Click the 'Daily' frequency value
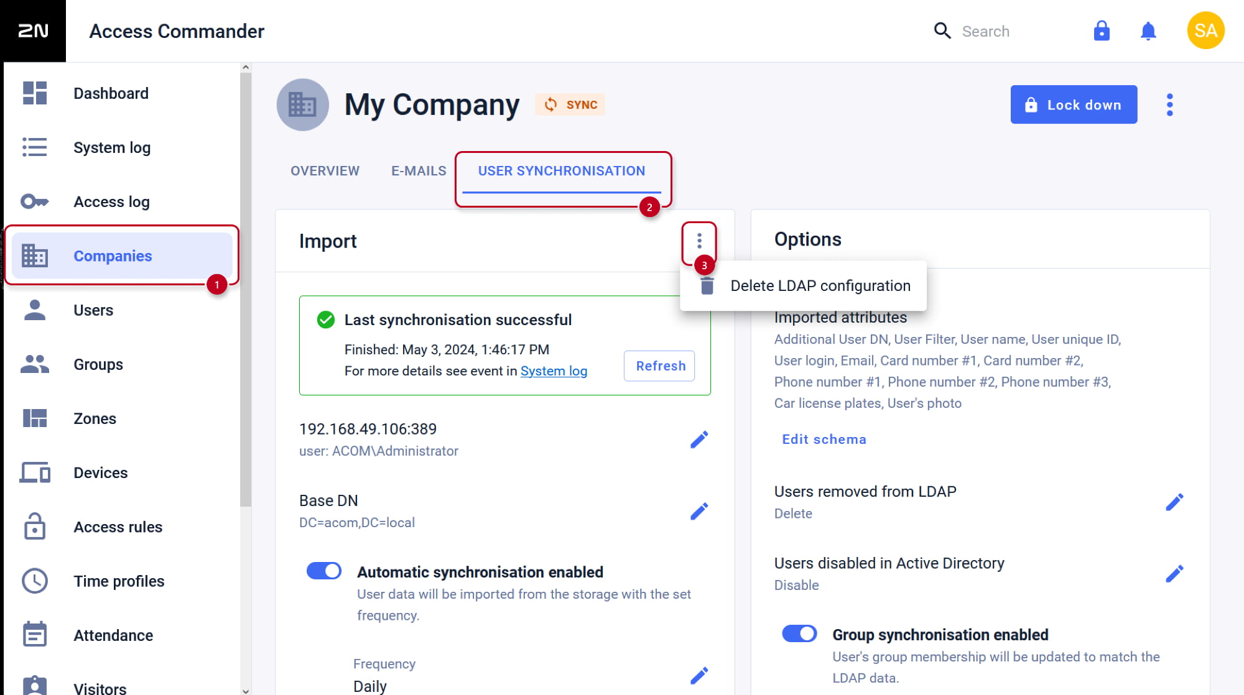 [370, 686]
